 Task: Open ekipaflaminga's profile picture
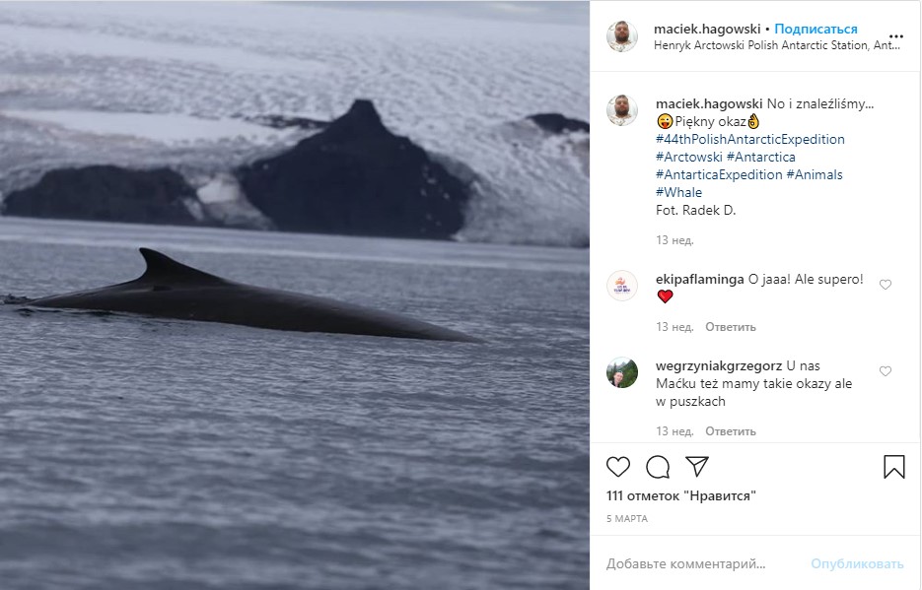tap(622, 286)
